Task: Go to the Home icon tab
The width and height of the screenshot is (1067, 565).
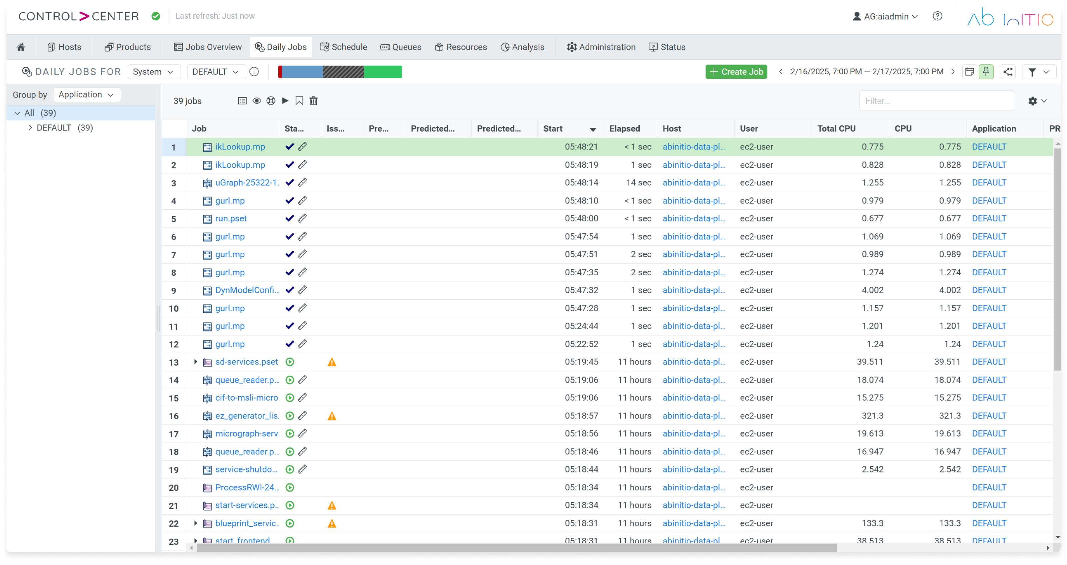Action: pos(21,47)
